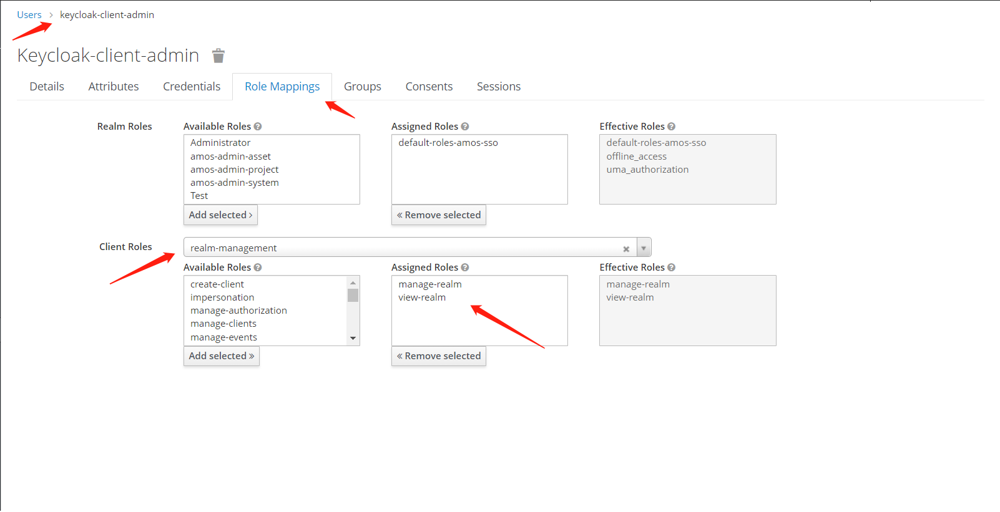Image resolution: width=1000 pixels, height=512 pixels.
Task: Open help for Client Available Roles
Action: [258, 268]
